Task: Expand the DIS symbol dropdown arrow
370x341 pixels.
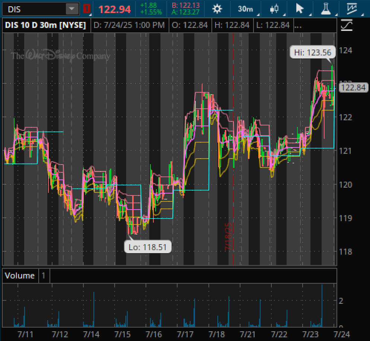Action: click(x=72, y=9)
